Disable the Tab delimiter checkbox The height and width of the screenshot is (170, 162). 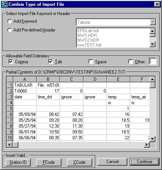(50, 62)
